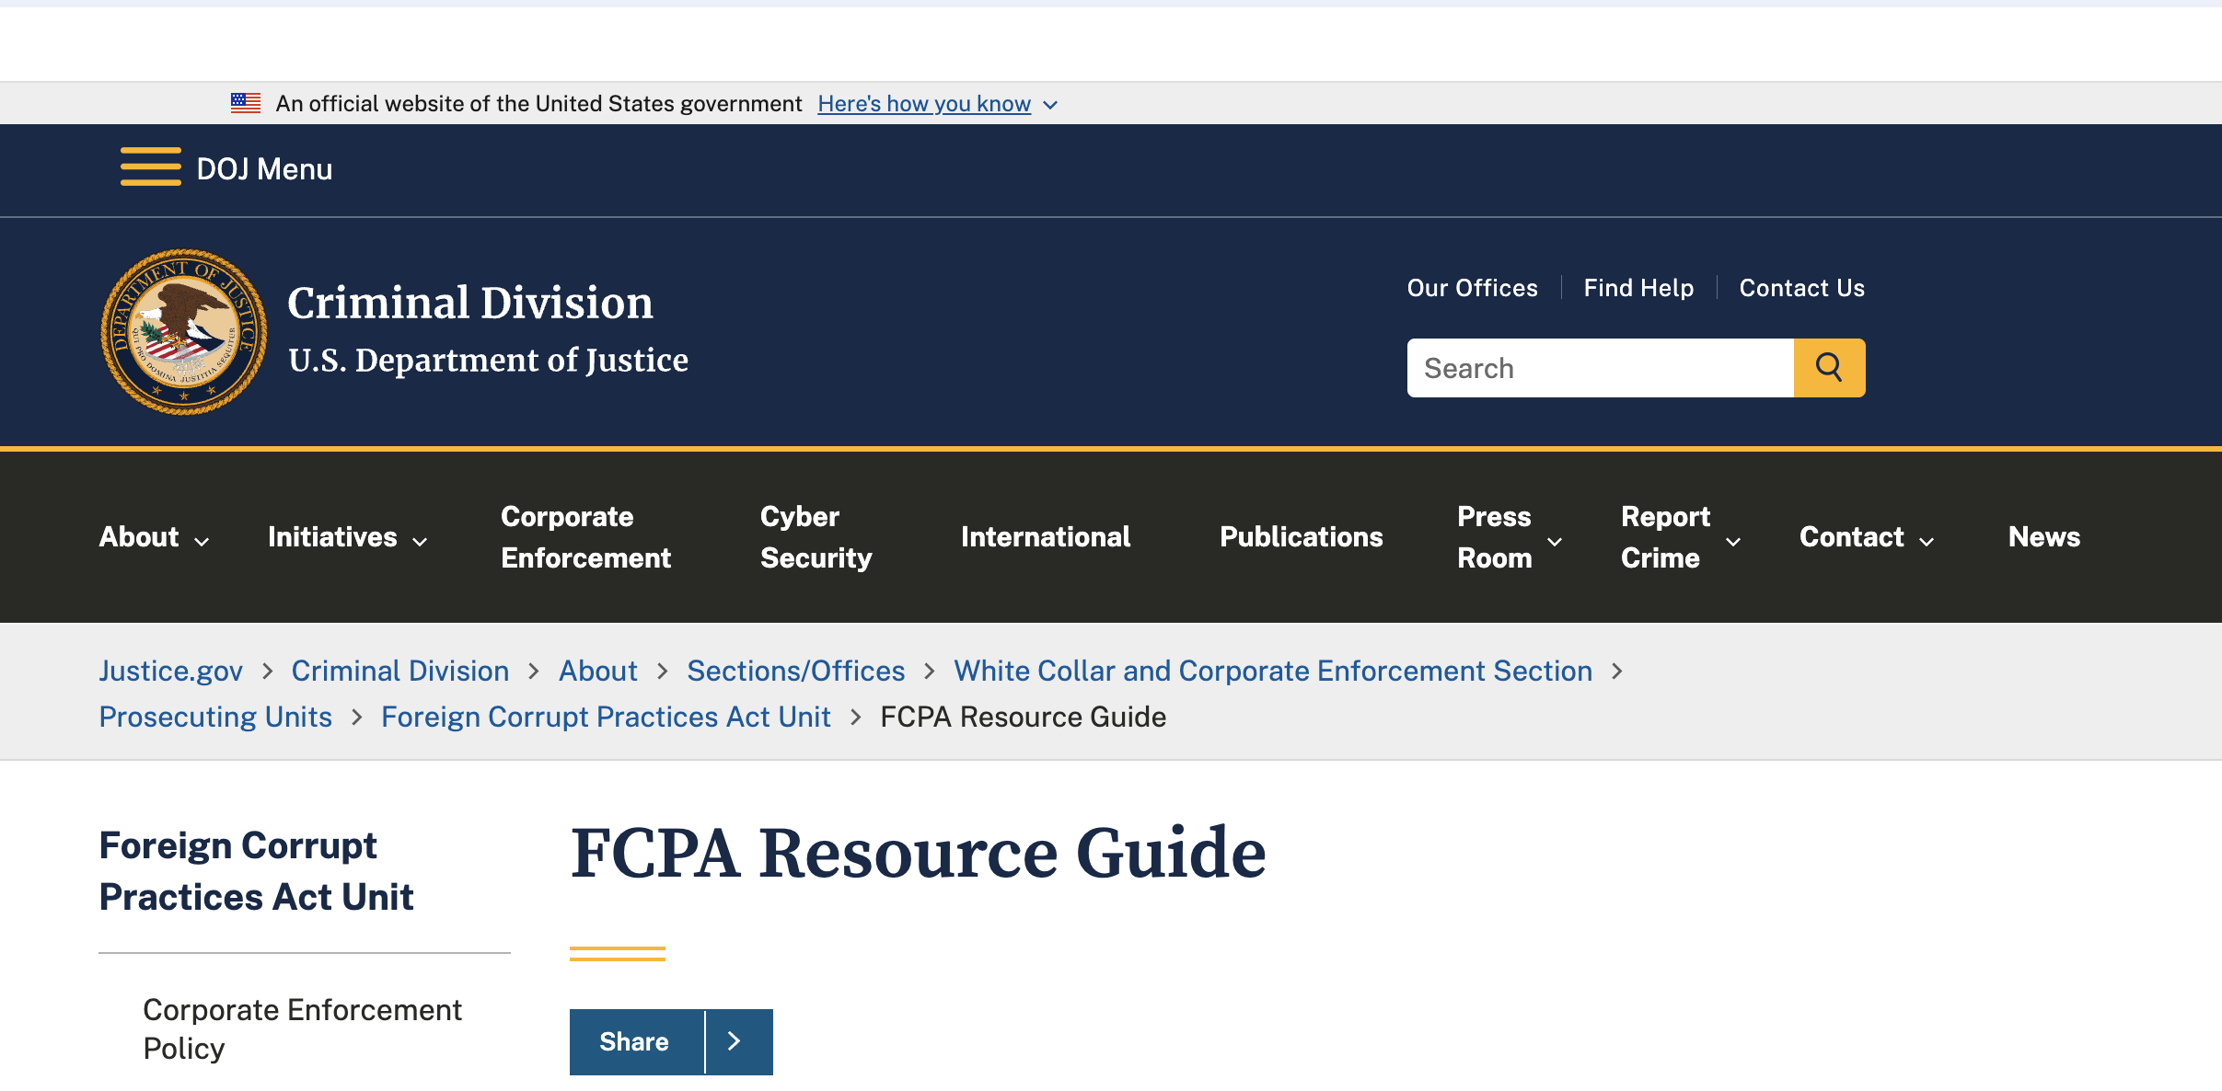Click the Foreign Corrupt Practices Act Unit sidebar heading

pyautogui.click(x=256, y=870)
